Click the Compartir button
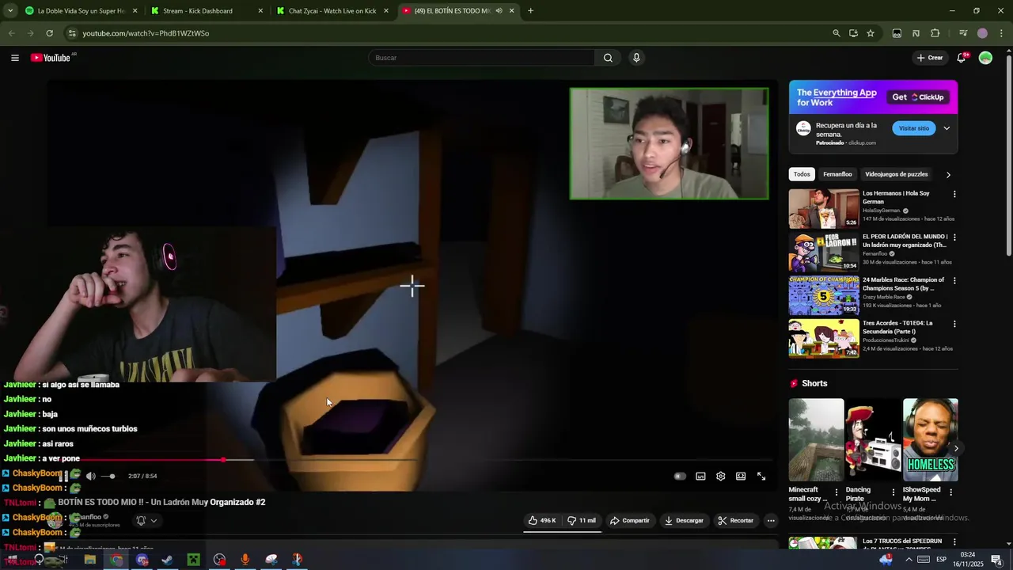 [x=630, y=520]
